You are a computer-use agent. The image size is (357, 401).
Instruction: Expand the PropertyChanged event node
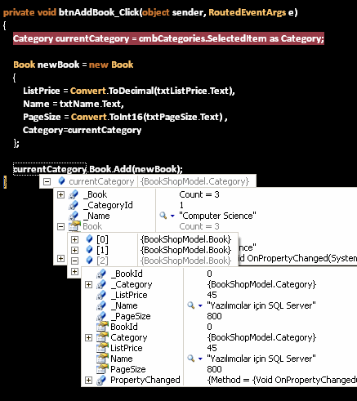(x=88, y=380)
